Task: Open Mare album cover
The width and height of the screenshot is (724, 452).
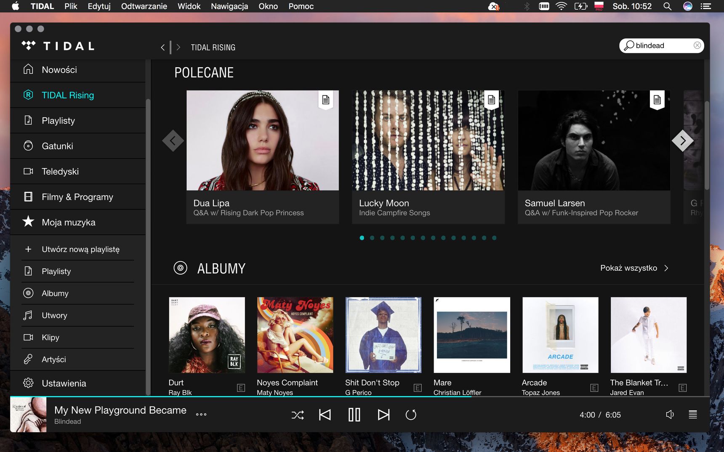Action: (472, 335)
